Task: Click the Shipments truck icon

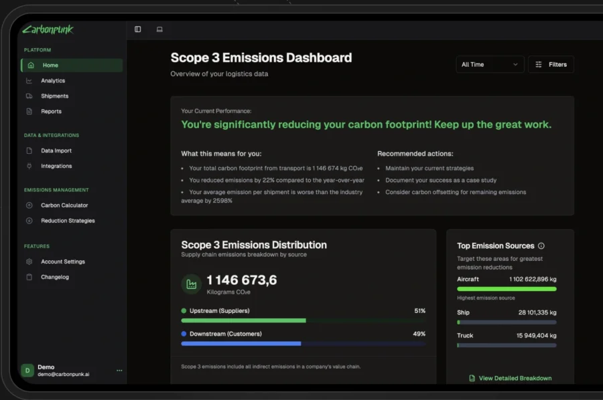Action: pyautogui.click(x=29, y=96)
